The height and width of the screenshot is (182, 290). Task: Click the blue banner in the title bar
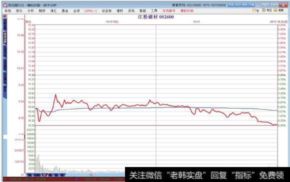[241, 5]
